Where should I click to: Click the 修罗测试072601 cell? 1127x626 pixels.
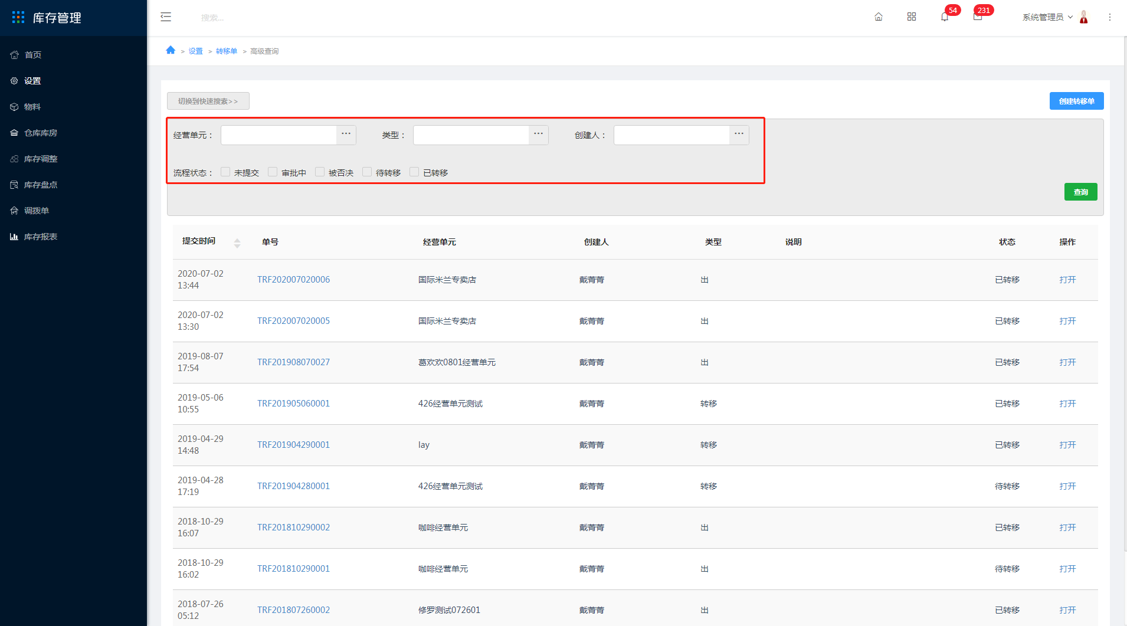click(x=449, y=610)
